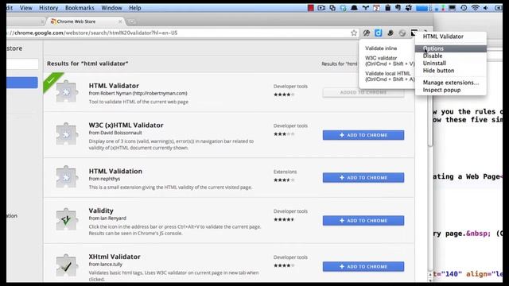The height and width of the screenshot is (286, 509).
Task: Choose Options in the extension context menu
Action: pyautogui.click(x=451, y=48)
